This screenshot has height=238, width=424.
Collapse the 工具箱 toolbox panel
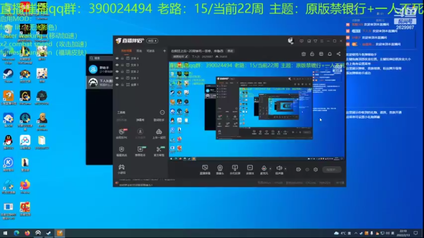[x=162, y=112]
